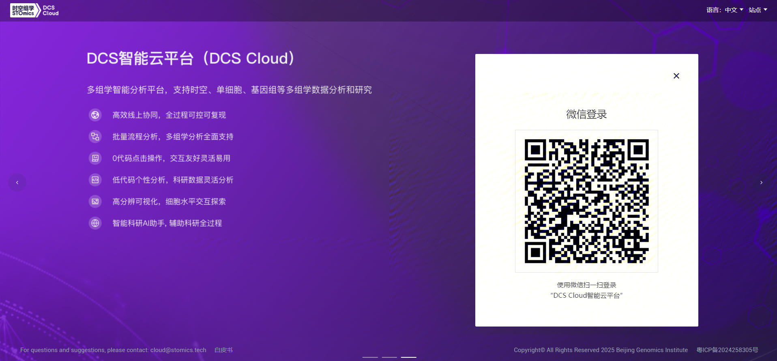Select the second carousel indicator
Screen dimensions: 777x361
pos(389,357)
